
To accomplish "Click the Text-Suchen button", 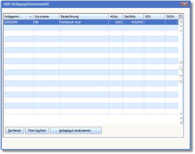I will [x=37, y=130].
